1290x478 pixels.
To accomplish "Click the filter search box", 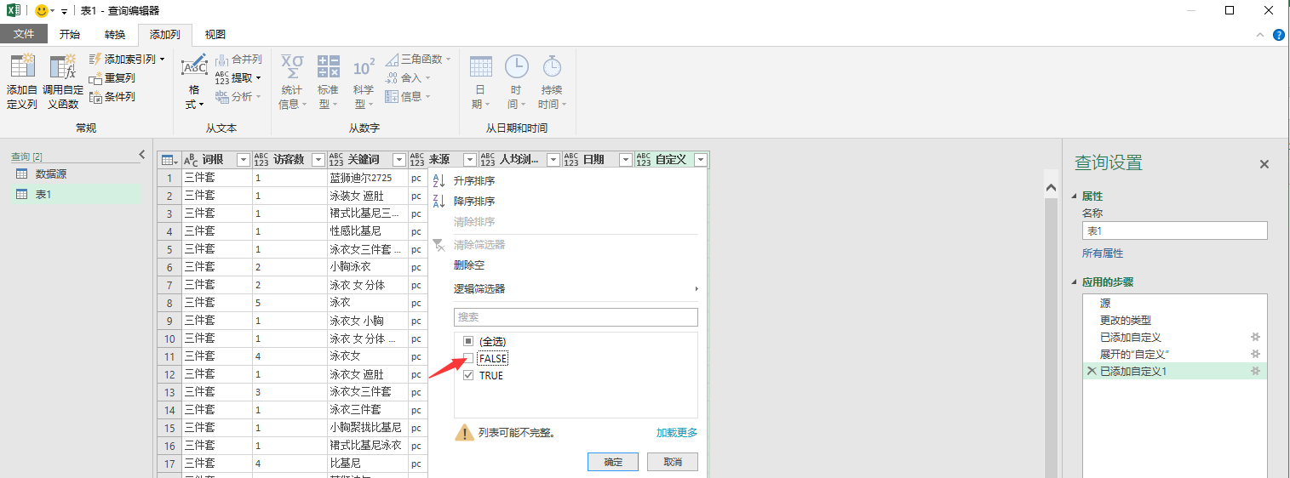I will tap(576, 317).
